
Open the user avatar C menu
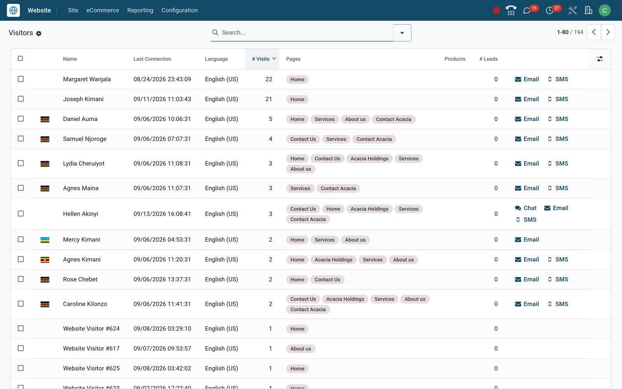click(x=605, y=11)
